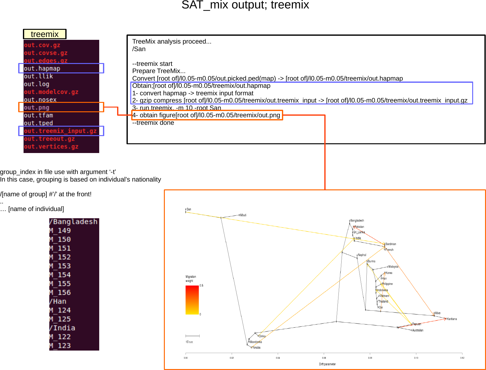Click the Philippine label in tree plot
Image resolution: width=486 pixels, height=370 pixels.
pos(387,284)
